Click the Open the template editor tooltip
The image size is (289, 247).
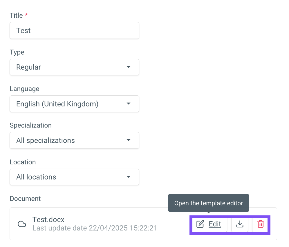pyautogui.click(x=208, y=203)
